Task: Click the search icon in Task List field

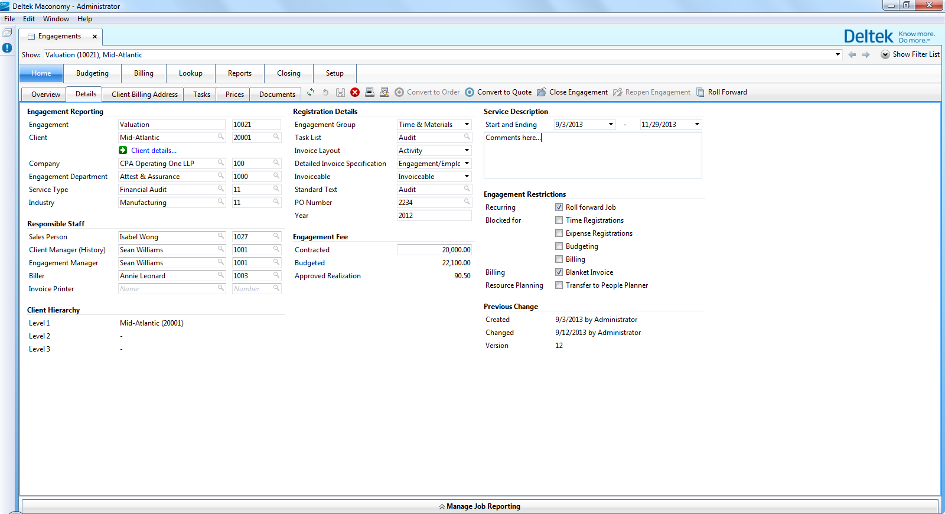Action: click(467, 137)
